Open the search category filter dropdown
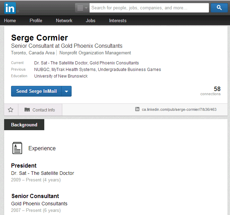This screenshot has height=215, width=230. click(82, 8)
